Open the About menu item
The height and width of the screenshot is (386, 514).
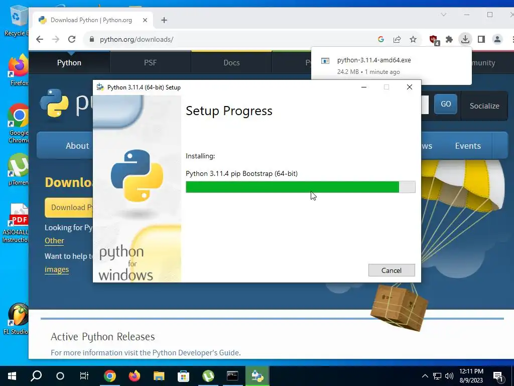(77, 146)
